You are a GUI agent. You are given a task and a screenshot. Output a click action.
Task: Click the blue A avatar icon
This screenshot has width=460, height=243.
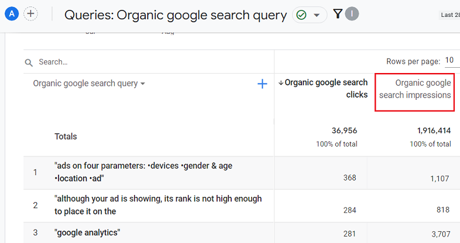pyautogui.click(x=12, y=14)
